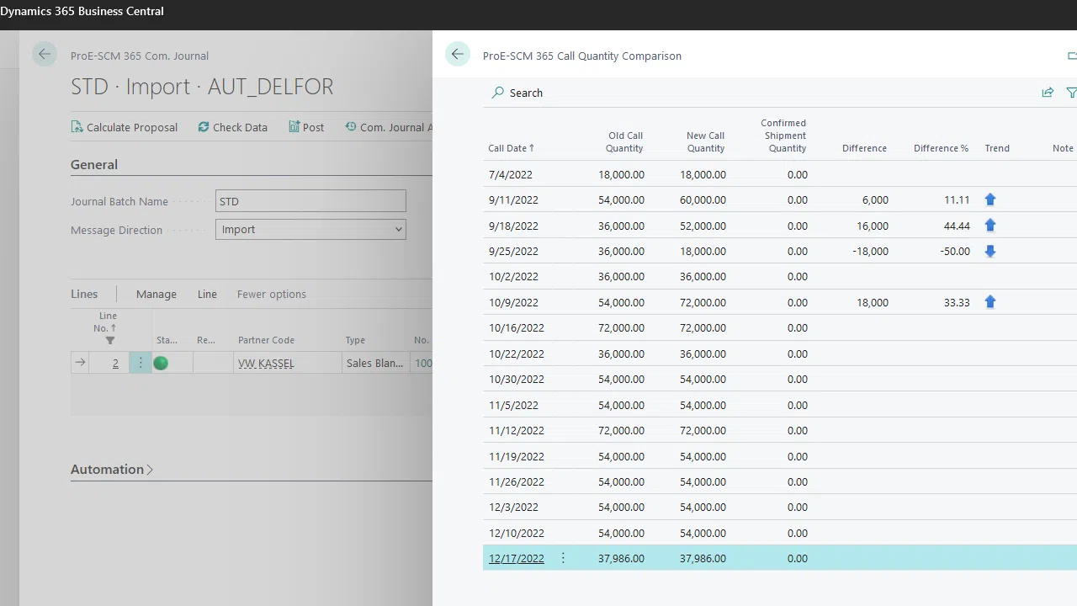
Task: Click Type column header in Lines
Action: pos(355,340)
